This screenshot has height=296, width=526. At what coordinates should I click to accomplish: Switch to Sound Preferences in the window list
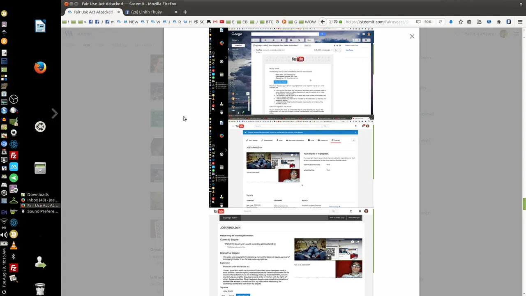(x=39, y=211)
